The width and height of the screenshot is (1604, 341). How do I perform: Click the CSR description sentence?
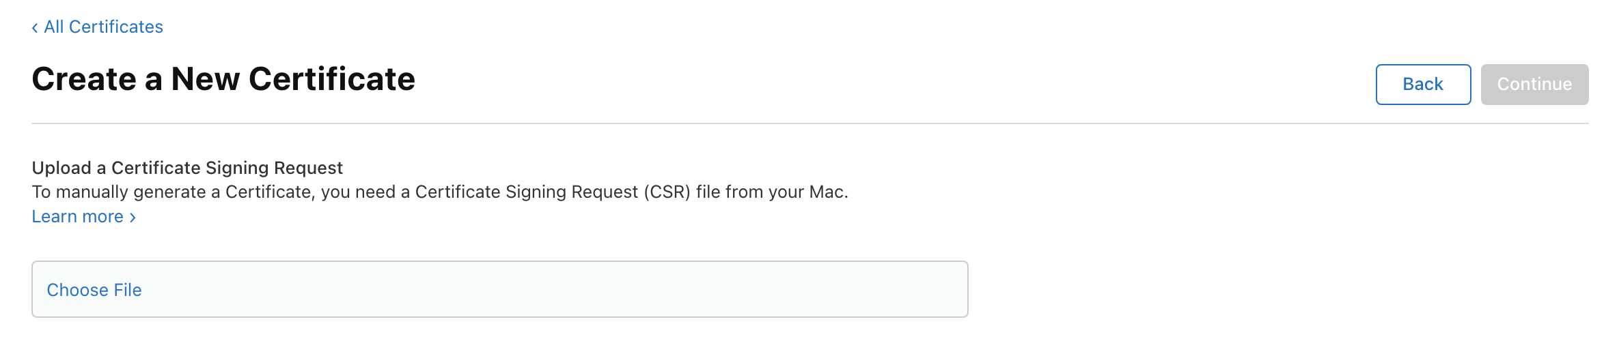tap(440, 192)
